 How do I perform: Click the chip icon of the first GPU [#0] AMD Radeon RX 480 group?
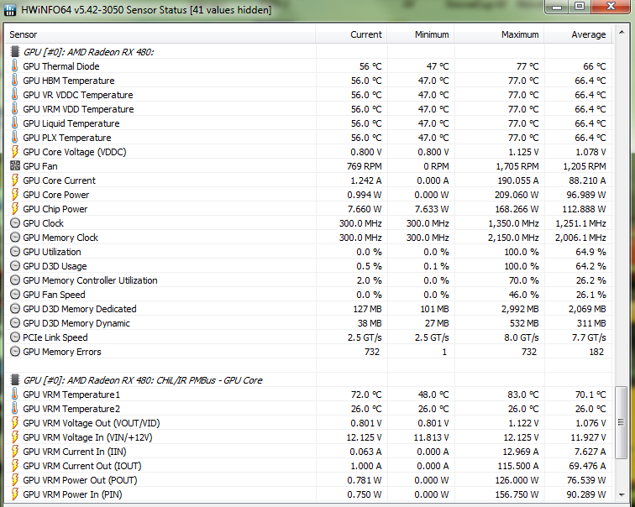coord(15,51)
